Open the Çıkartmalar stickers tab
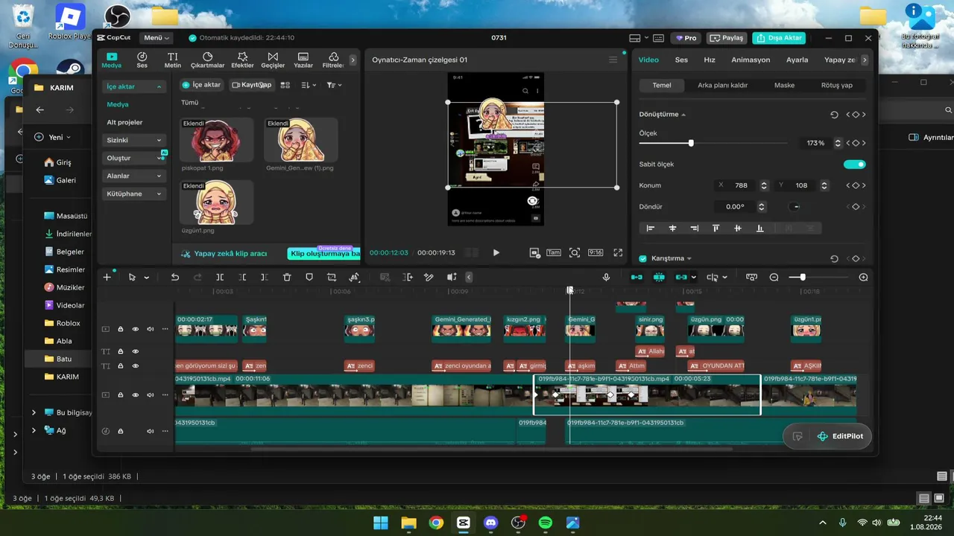This screenshot has width=954, height=536. [208, 60]
